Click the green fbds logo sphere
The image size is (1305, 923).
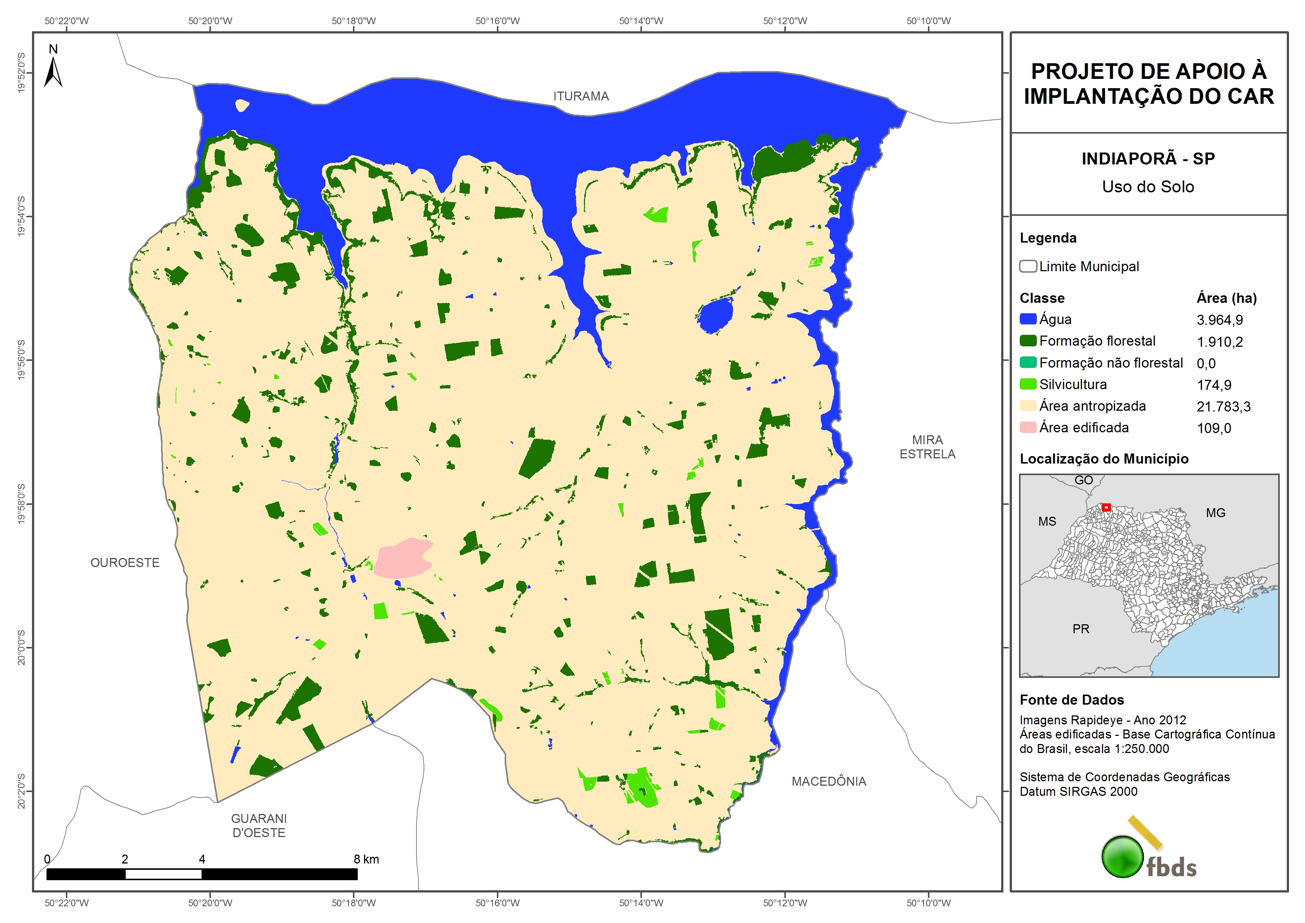pyautogui.click(x=1122, y=856)
